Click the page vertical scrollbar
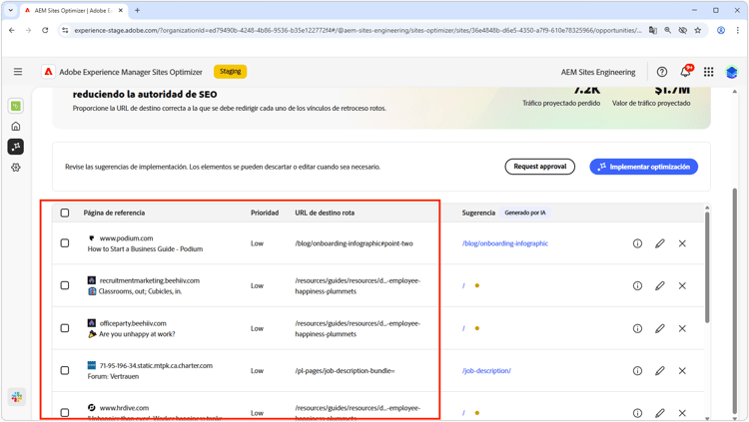The height and width of the screenshot is (422, 749). (735, 300)
